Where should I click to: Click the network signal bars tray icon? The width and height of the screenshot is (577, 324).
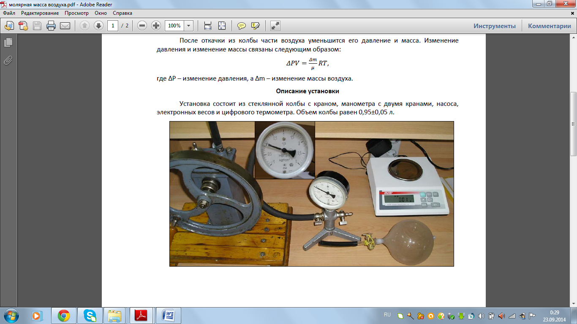(x=512, y=316)
